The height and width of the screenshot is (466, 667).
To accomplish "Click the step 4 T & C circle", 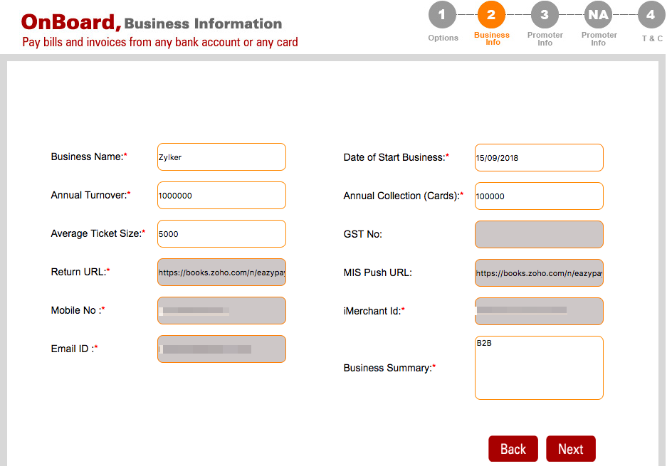I will click(651, 14).
